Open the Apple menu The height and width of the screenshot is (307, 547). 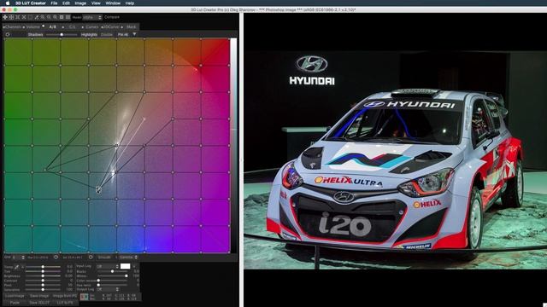(x=8, y=3)
